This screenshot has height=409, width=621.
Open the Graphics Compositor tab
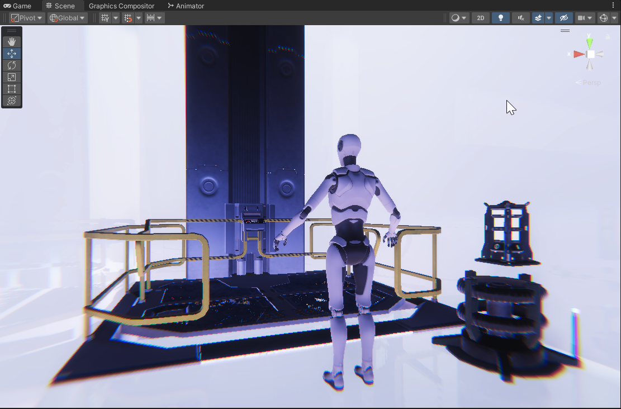(x=122, y=6)
